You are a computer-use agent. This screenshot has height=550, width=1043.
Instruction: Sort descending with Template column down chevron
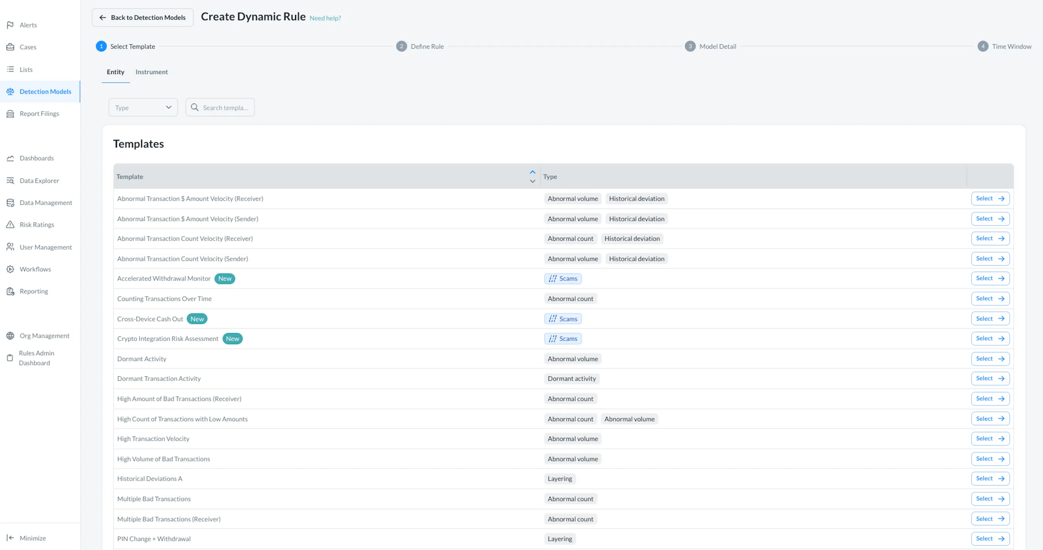pos(532,181)
